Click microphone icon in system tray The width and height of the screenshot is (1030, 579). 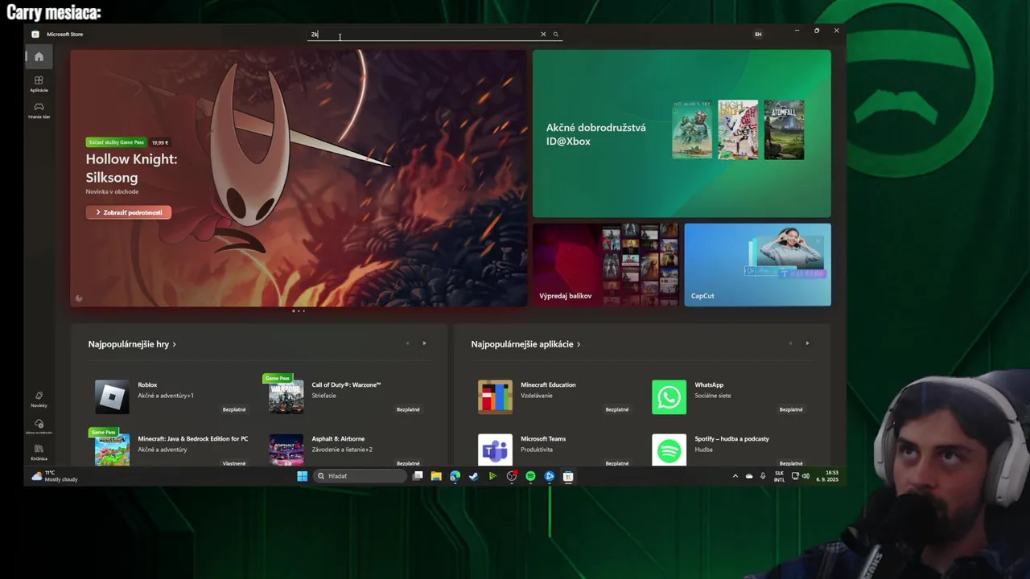tap(763, 476)
